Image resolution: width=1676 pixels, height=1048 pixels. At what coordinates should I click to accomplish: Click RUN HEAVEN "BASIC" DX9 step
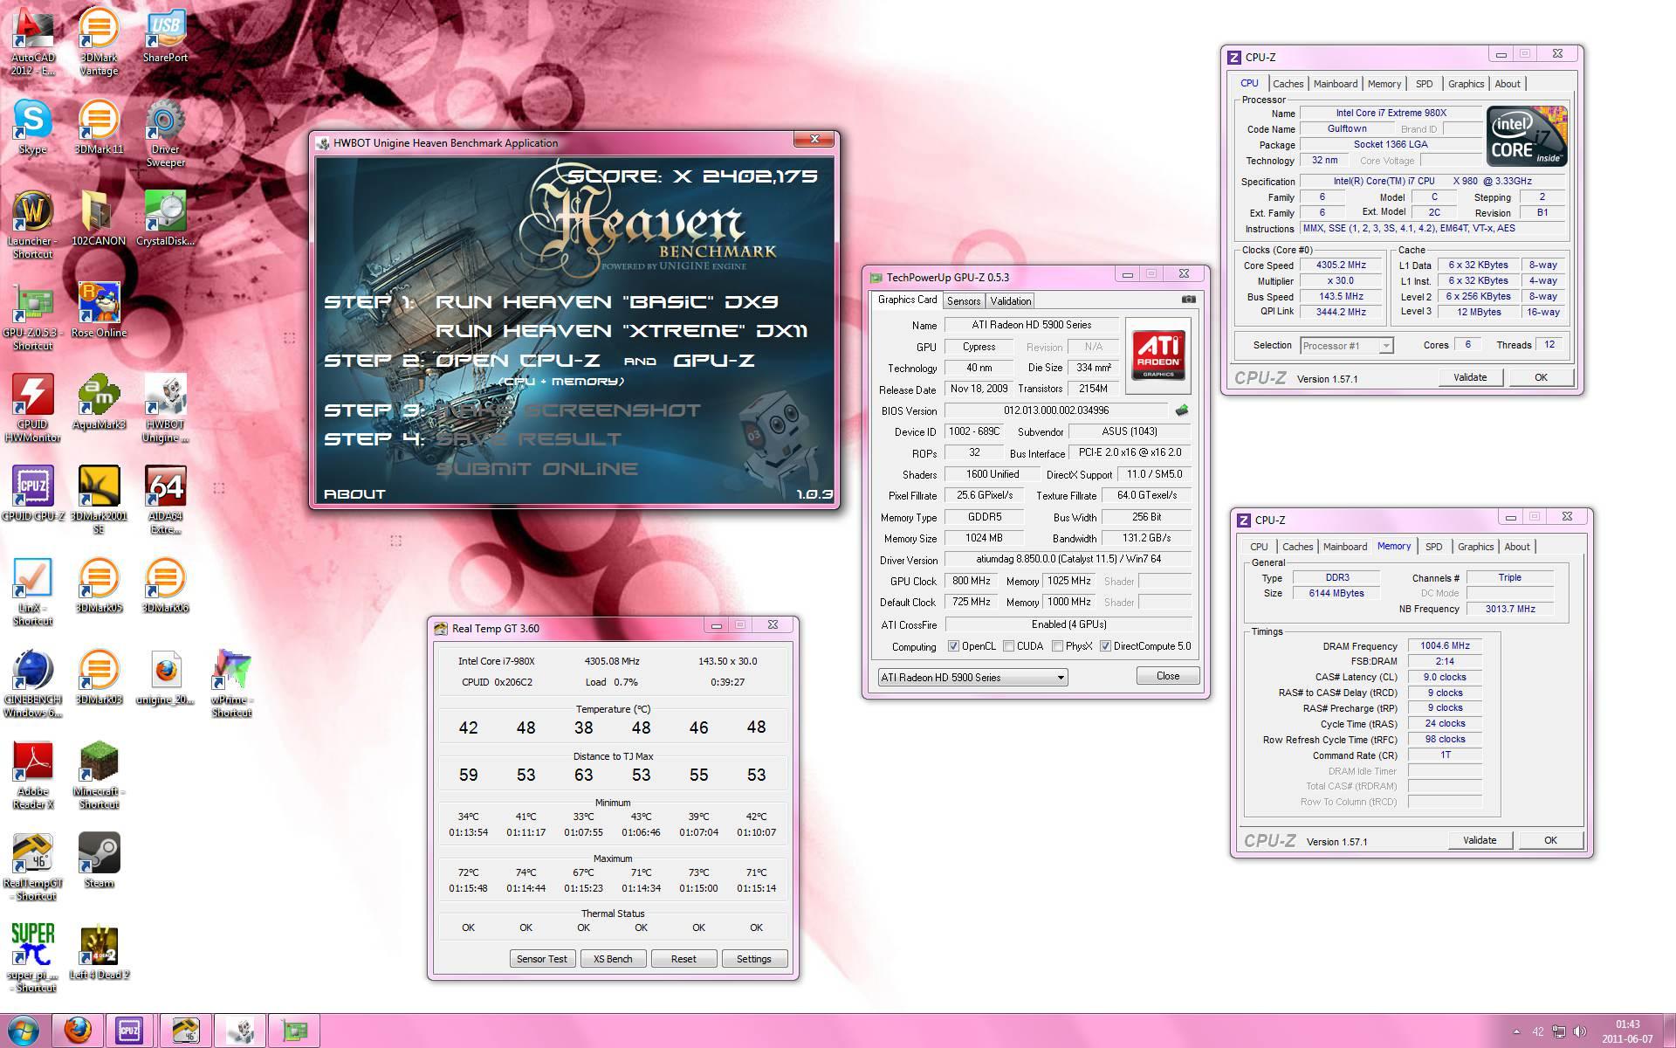pos(607,302)
